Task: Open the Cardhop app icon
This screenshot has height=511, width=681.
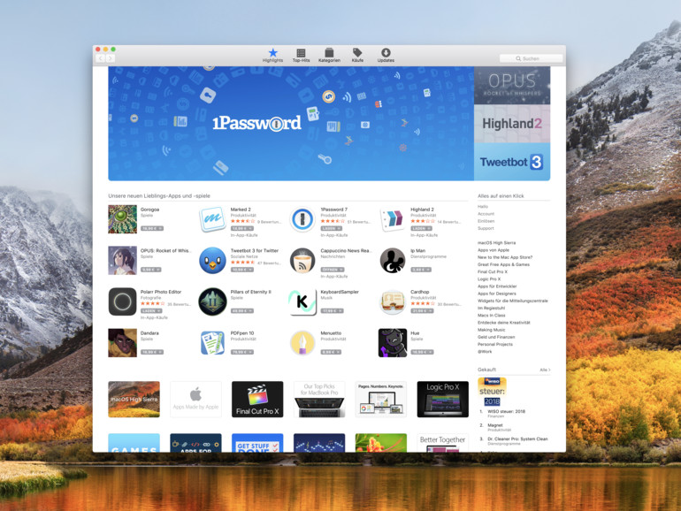Action: 393,301
